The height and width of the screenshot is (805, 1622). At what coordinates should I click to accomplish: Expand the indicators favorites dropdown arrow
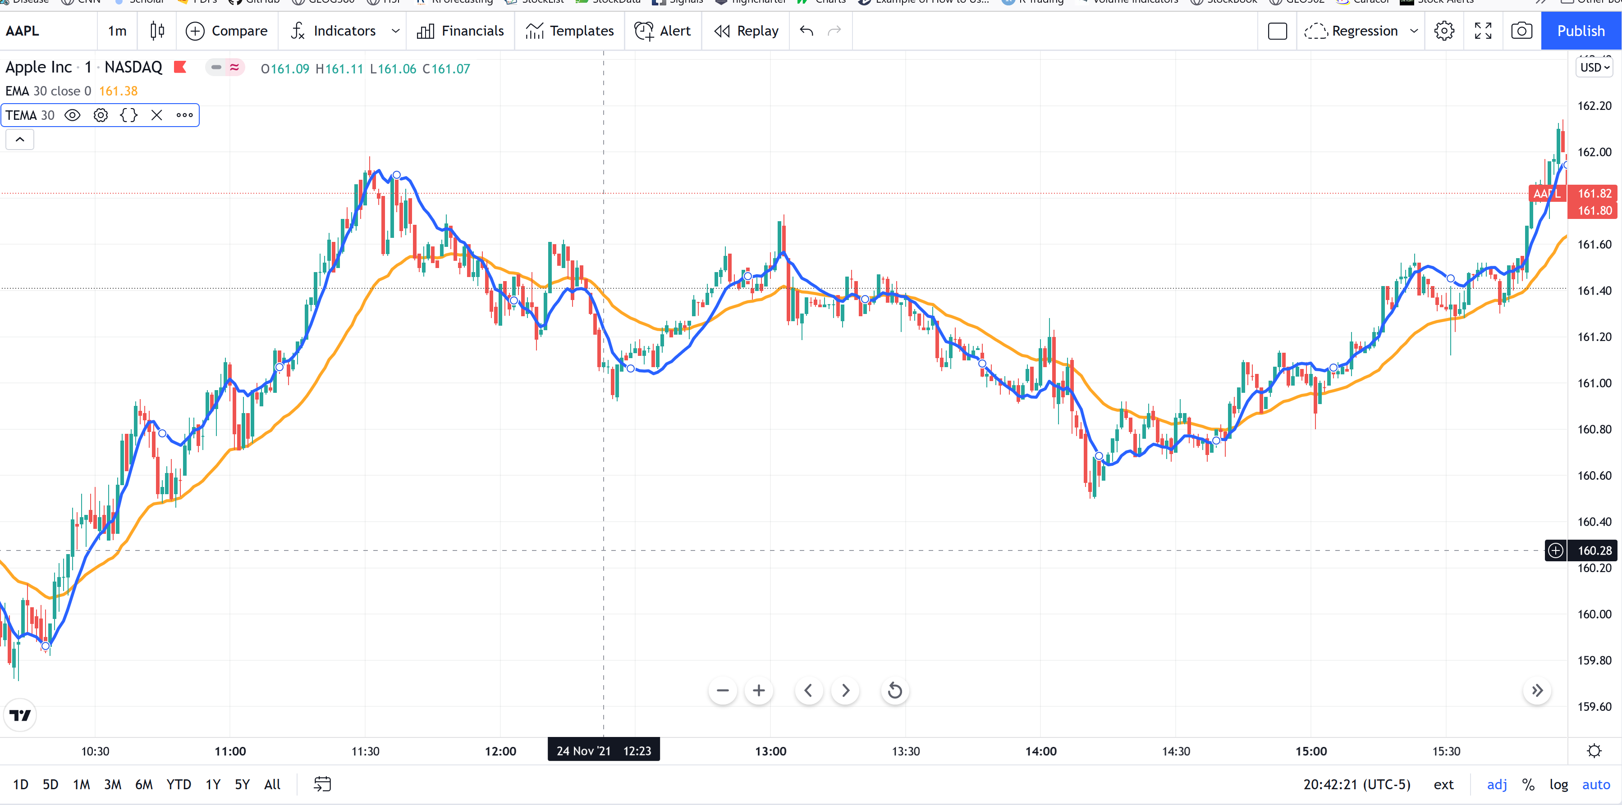(x=395, y=31)
